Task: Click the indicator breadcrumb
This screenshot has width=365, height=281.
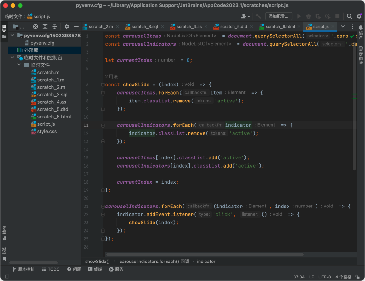Action: point(206,262)
